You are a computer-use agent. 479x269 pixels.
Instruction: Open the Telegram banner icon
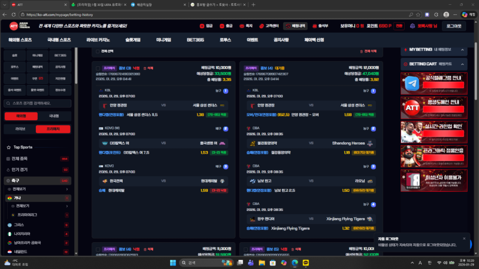(x=411, y=84)
